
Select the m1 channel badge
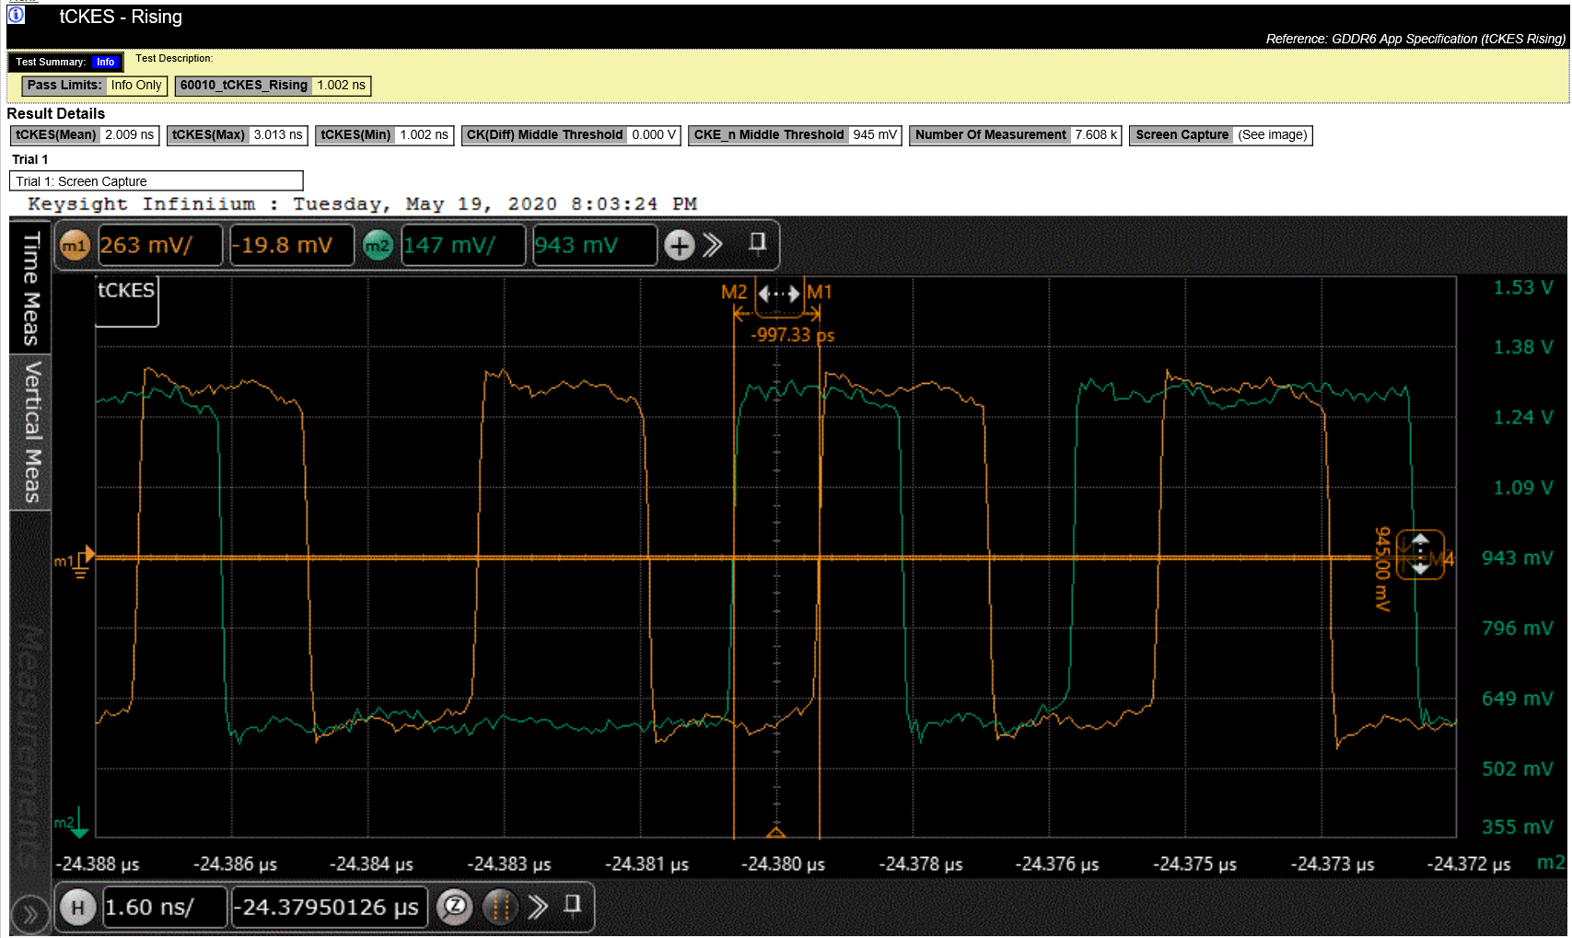coord(74,245)
